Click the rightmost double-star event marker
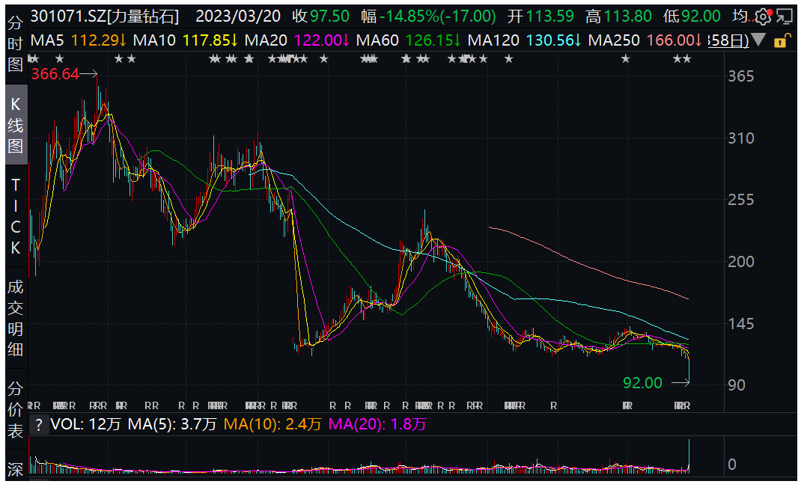The height and width of the screenshot is (493, 804). click(681, 59)
